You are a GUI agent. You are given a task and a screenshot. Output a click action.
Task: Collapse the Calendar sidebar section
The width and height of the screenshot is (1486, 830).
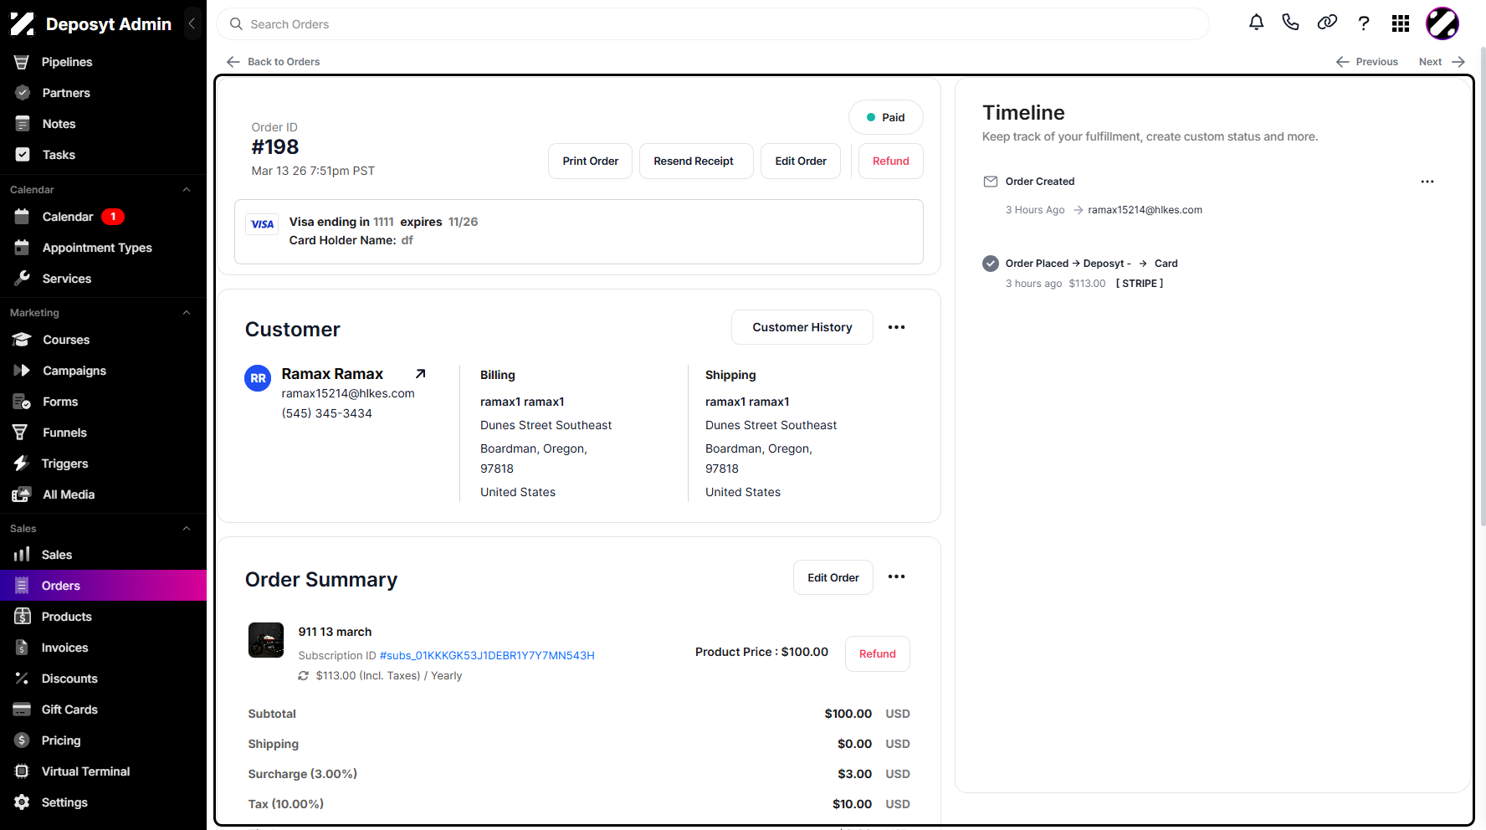(x=187, y=190)
